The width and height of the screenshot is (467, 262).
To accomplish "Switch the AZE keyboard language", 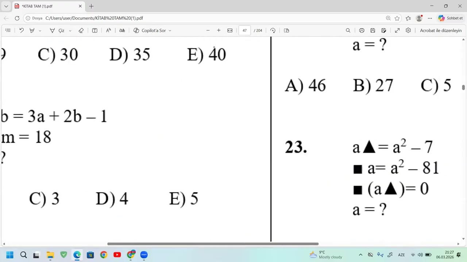I will tap(401, 255).
